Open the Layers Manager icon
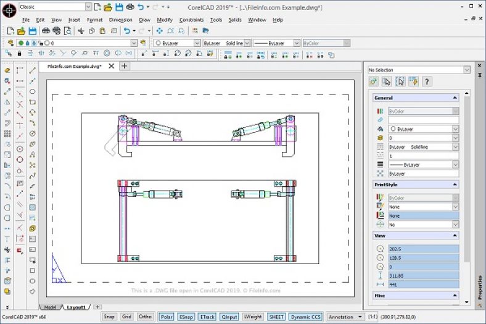 point(10,43)
